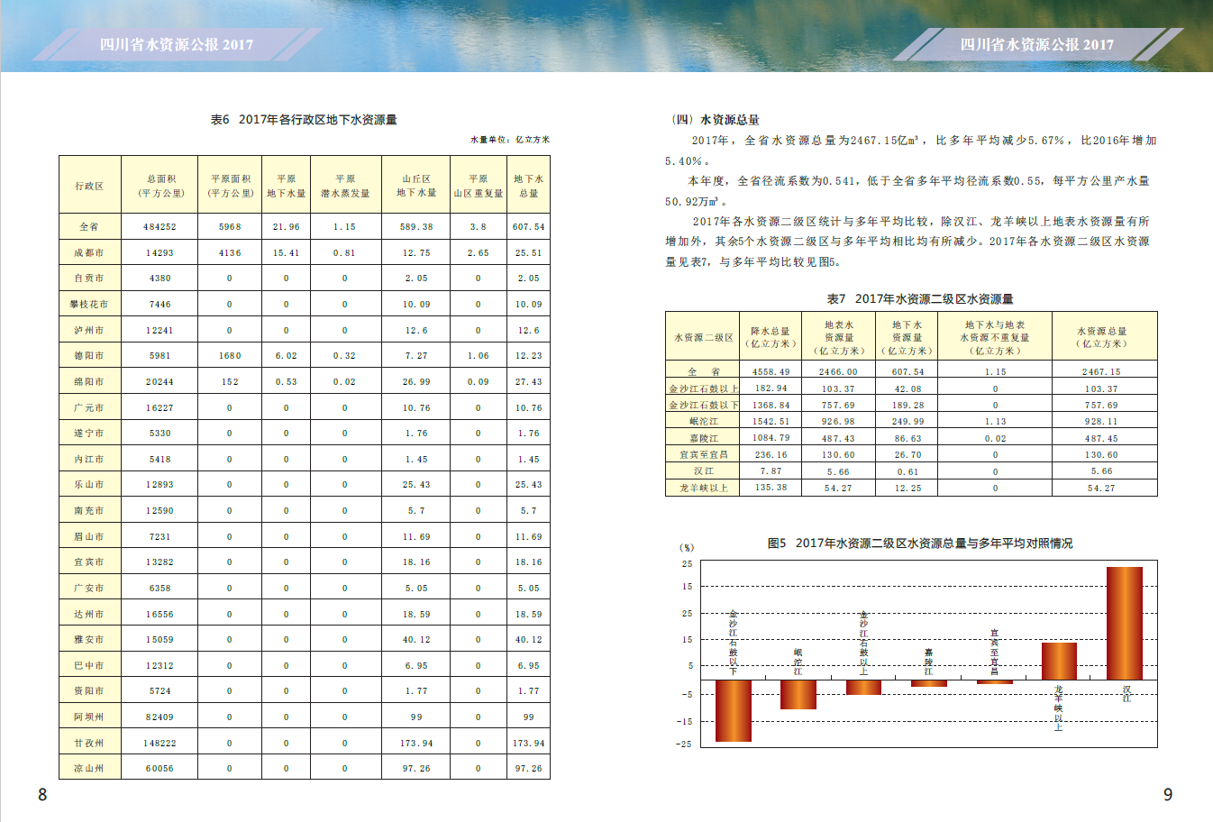Screen dimensions: 1213x822
Task: Click the 甘孜州 total area value 148222
Action: (160, 744)
